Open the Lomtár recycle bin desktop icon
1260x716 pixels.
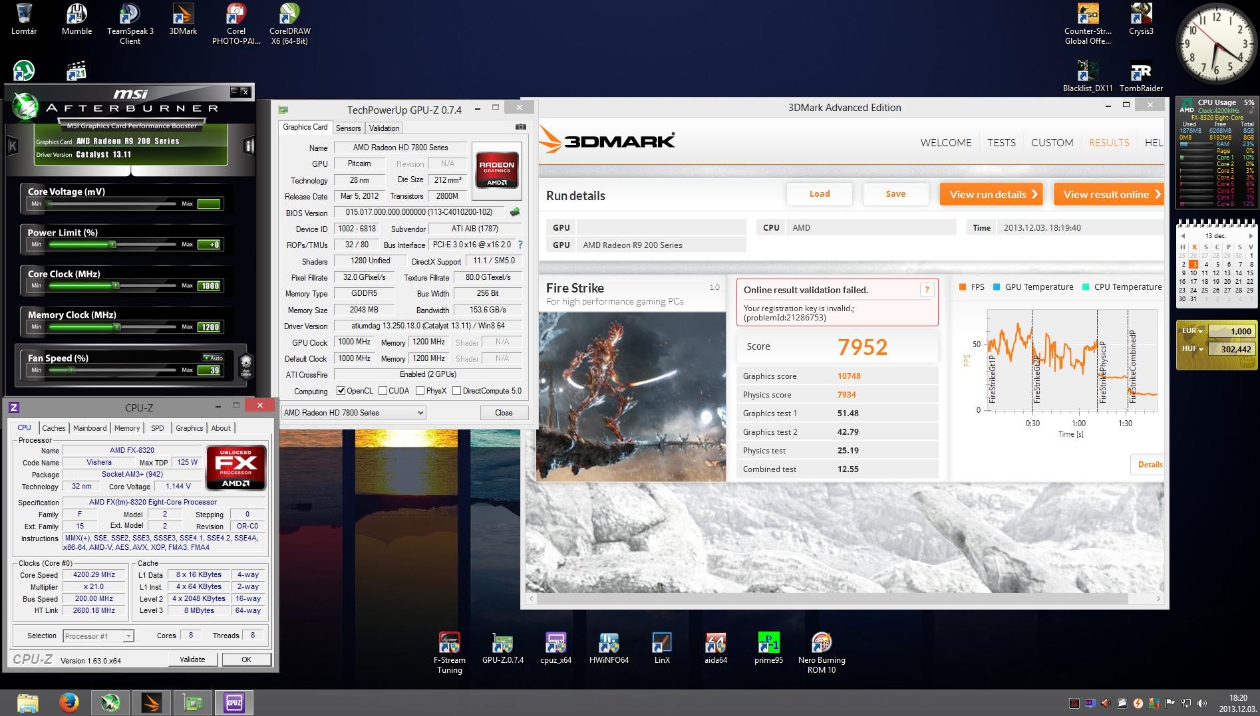pos(24,19)
